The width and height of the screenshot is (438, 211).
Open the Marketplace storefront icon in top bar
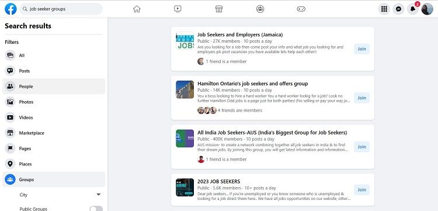pos(219,9)
